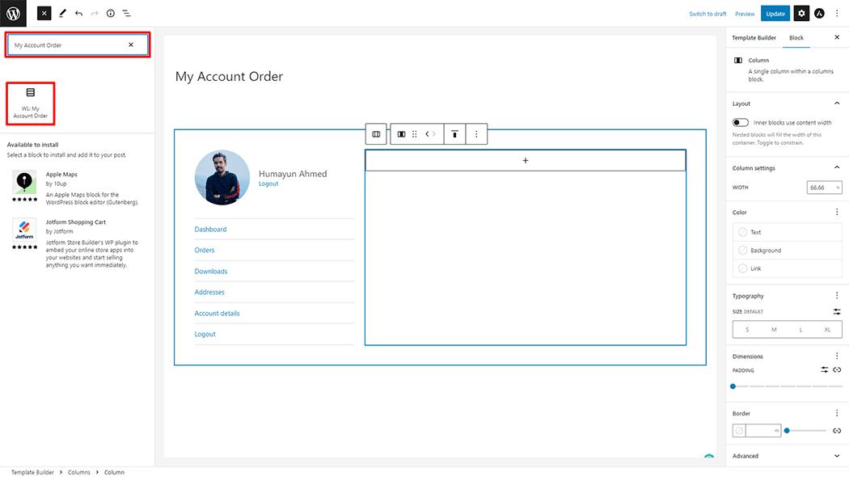This screenshot has height=477, width=849.
Task: Click the block drag handle dots
Action: [x=414, y=133]
